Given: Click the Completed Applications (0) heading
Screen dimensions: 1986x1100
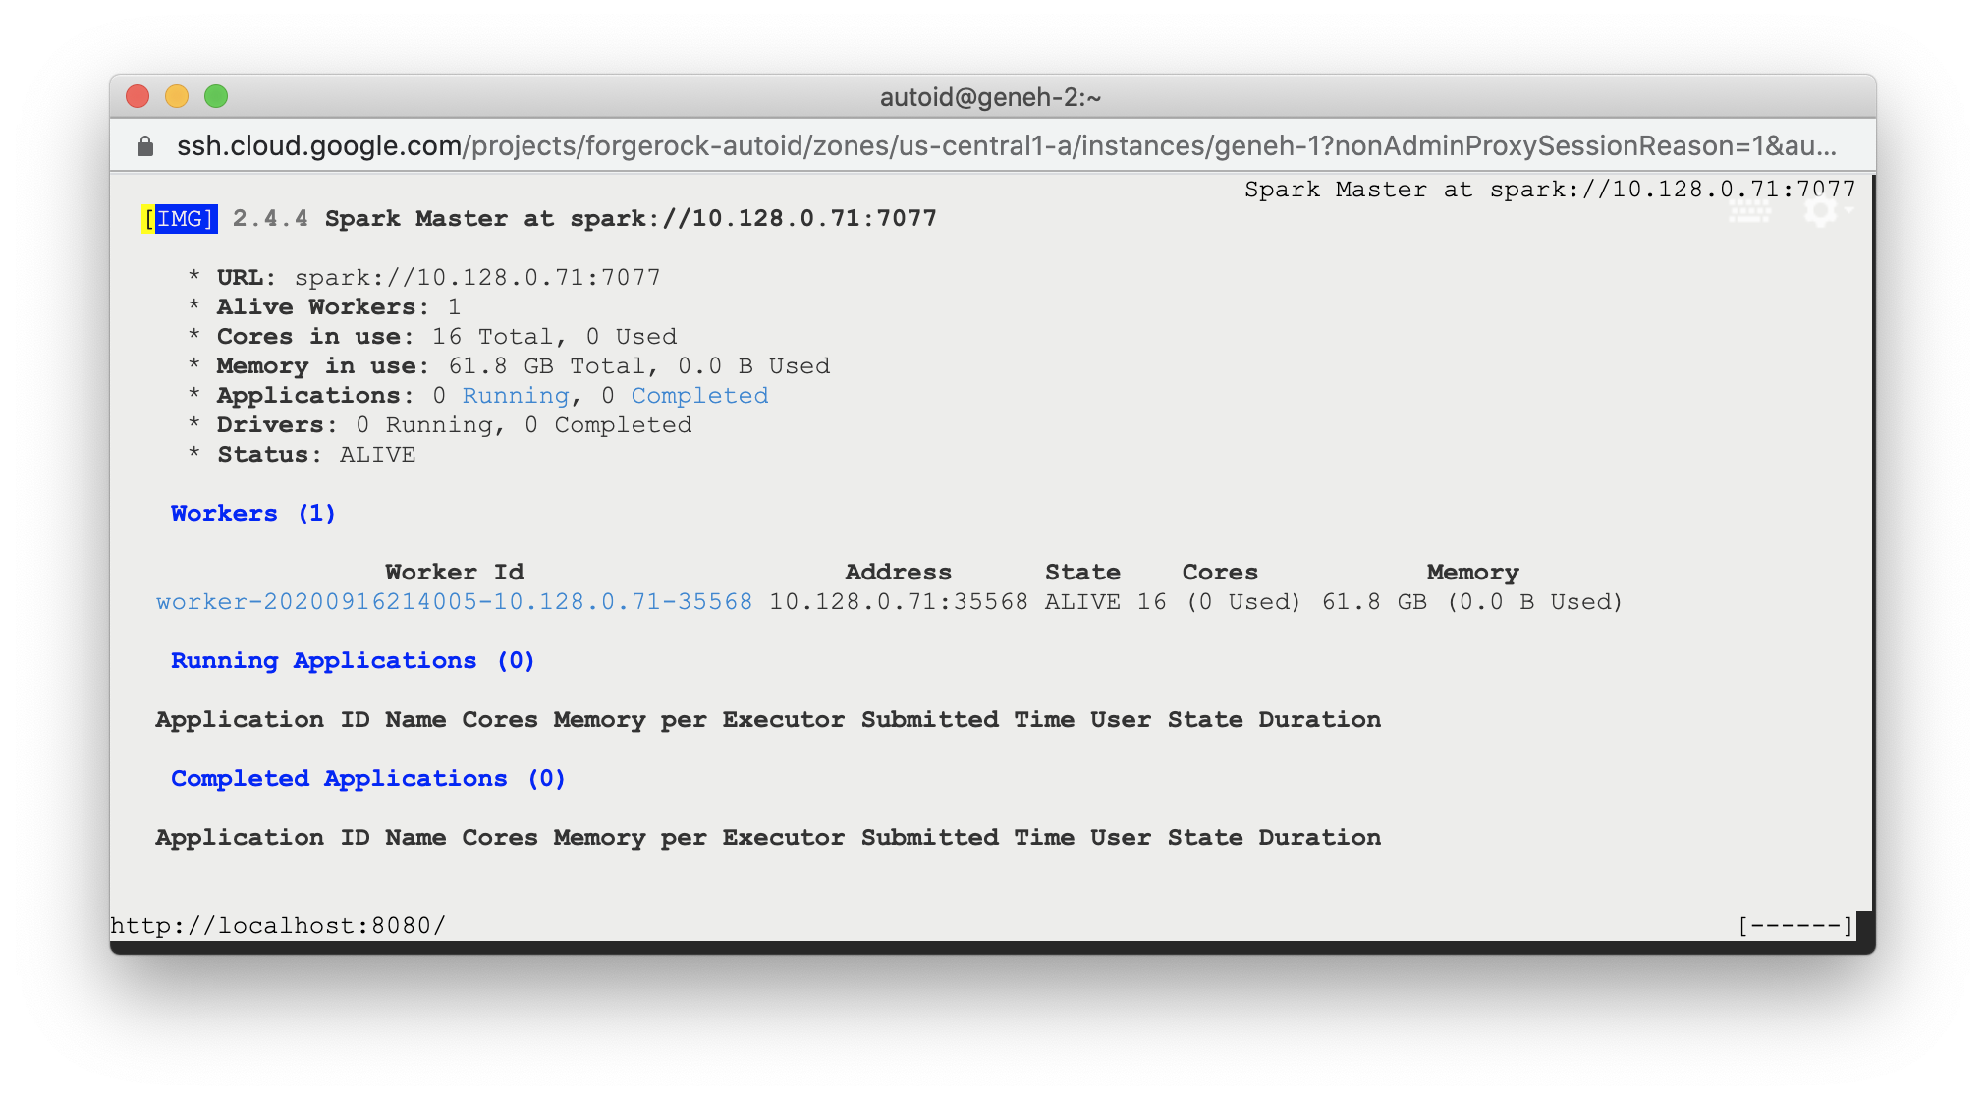Looking at the screenshot, I should click(x=368, y=779).
